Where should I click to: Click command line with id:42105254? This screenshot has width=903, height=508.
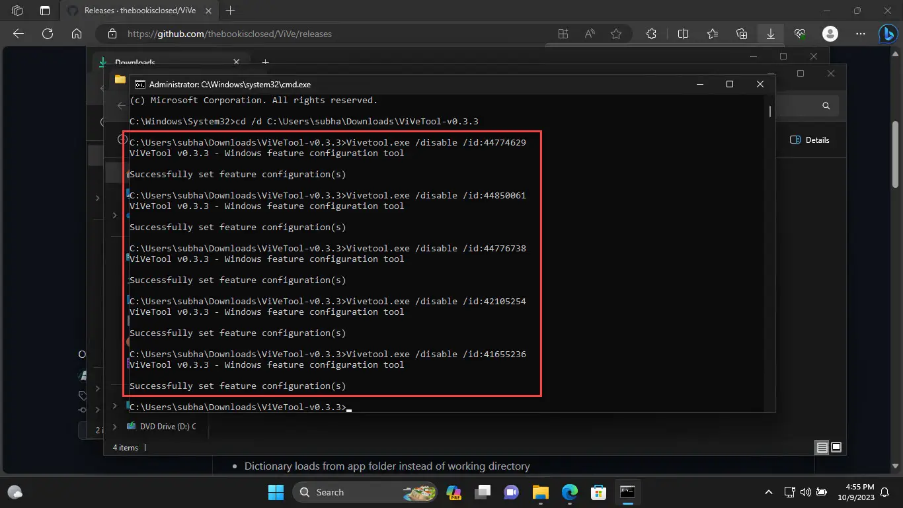[x=328, y=301]
